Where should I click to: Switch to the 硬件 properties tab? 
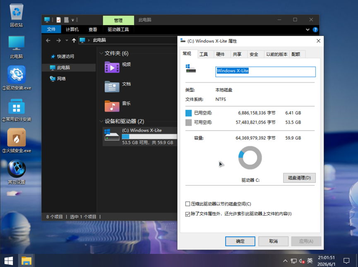pyautogui.click(x=220, y=54)
